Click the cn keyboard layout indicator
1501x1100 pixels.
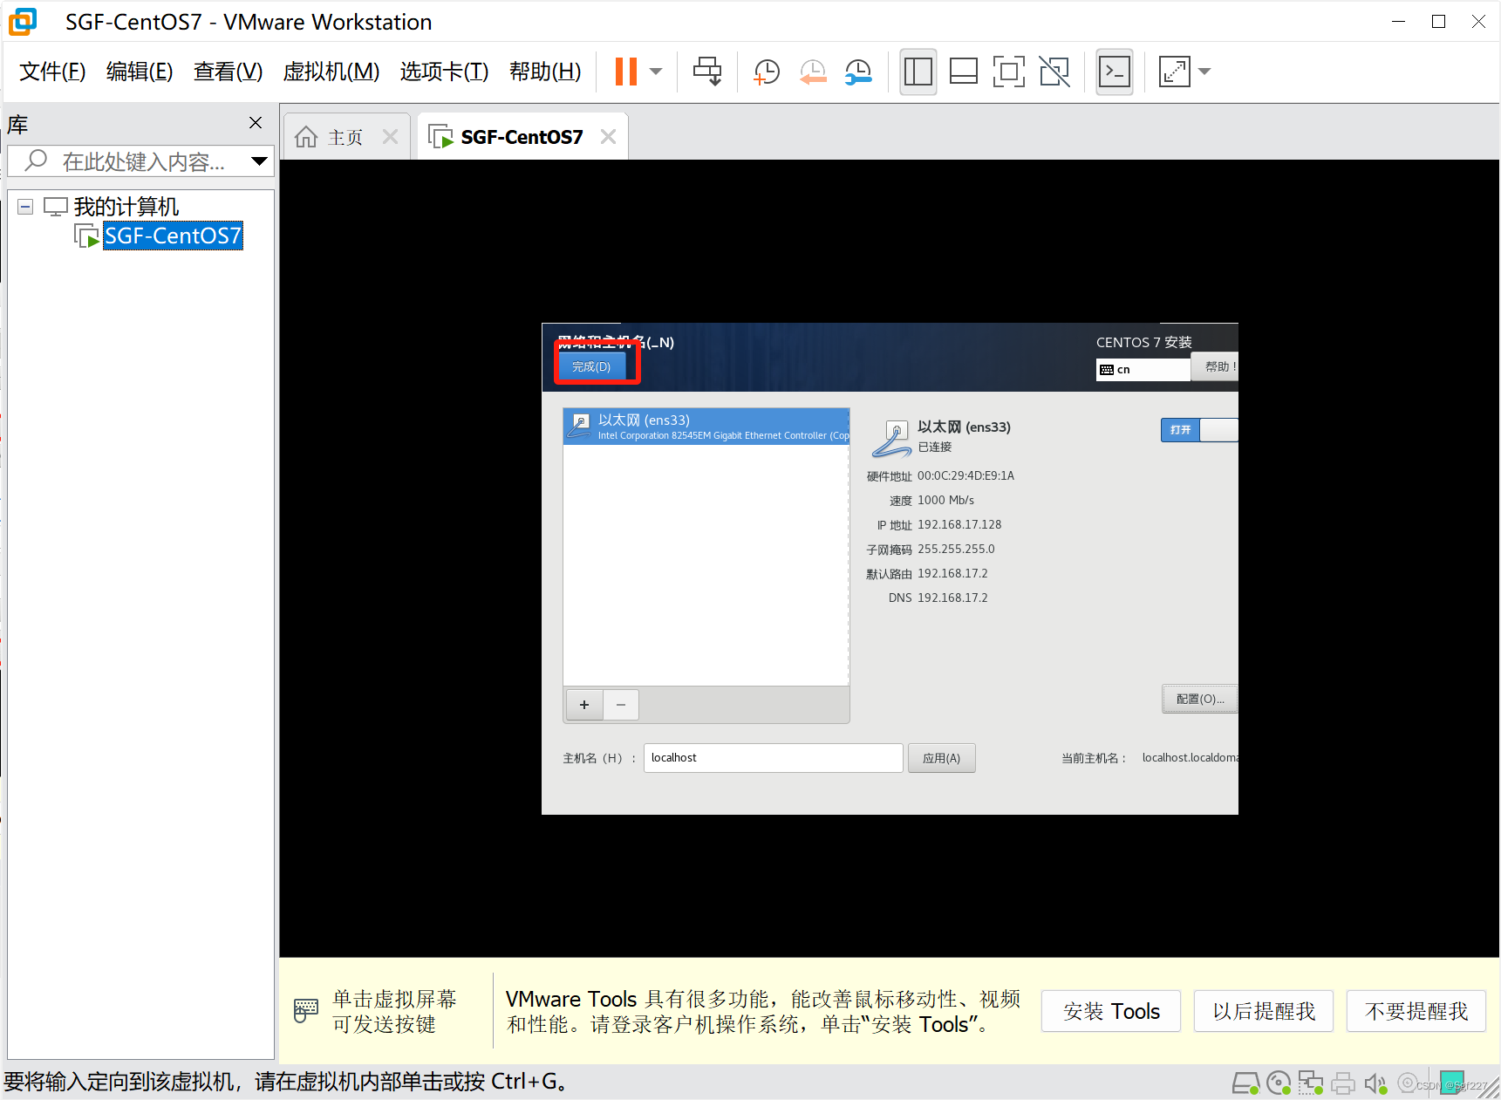pos(1143,370)
